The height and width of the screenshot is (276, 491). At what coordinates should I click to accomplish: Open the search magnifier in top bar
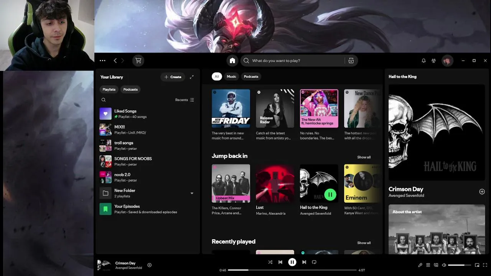coord(246,61)
